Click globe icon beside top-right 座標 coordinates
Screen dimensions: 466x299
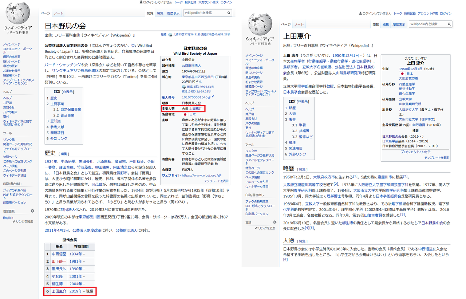pyautogui.click(x=170, y=35)
